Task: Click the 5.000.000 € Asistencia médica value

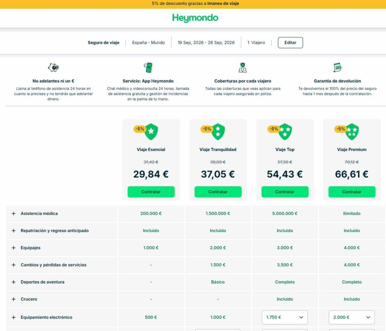Action: click(285, 213)
